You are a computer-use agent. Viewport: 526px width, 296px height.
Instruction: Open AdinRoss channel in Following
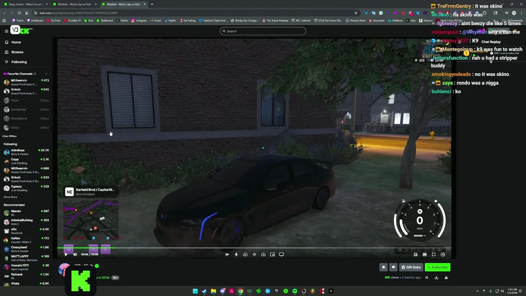point(26,152)
